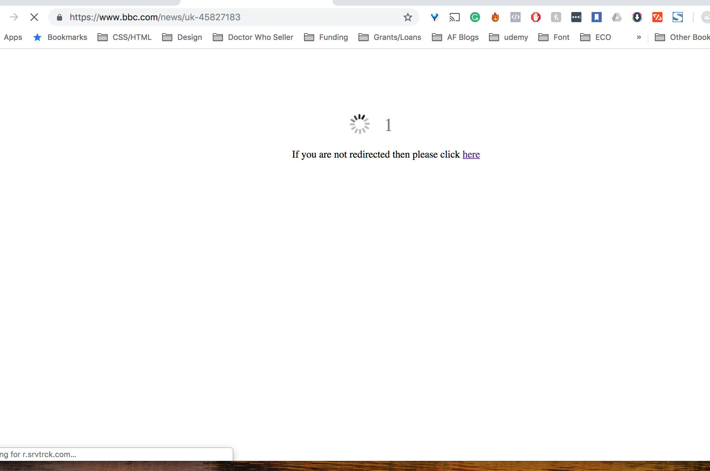The height and width of the screenshot is (471, 710).
Task: Click the Cast screen icon
Action: point(454,17)
